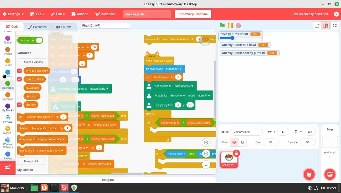Open the choose a sprite button
This screenshot has height=193, width=341.
[309, 174]
